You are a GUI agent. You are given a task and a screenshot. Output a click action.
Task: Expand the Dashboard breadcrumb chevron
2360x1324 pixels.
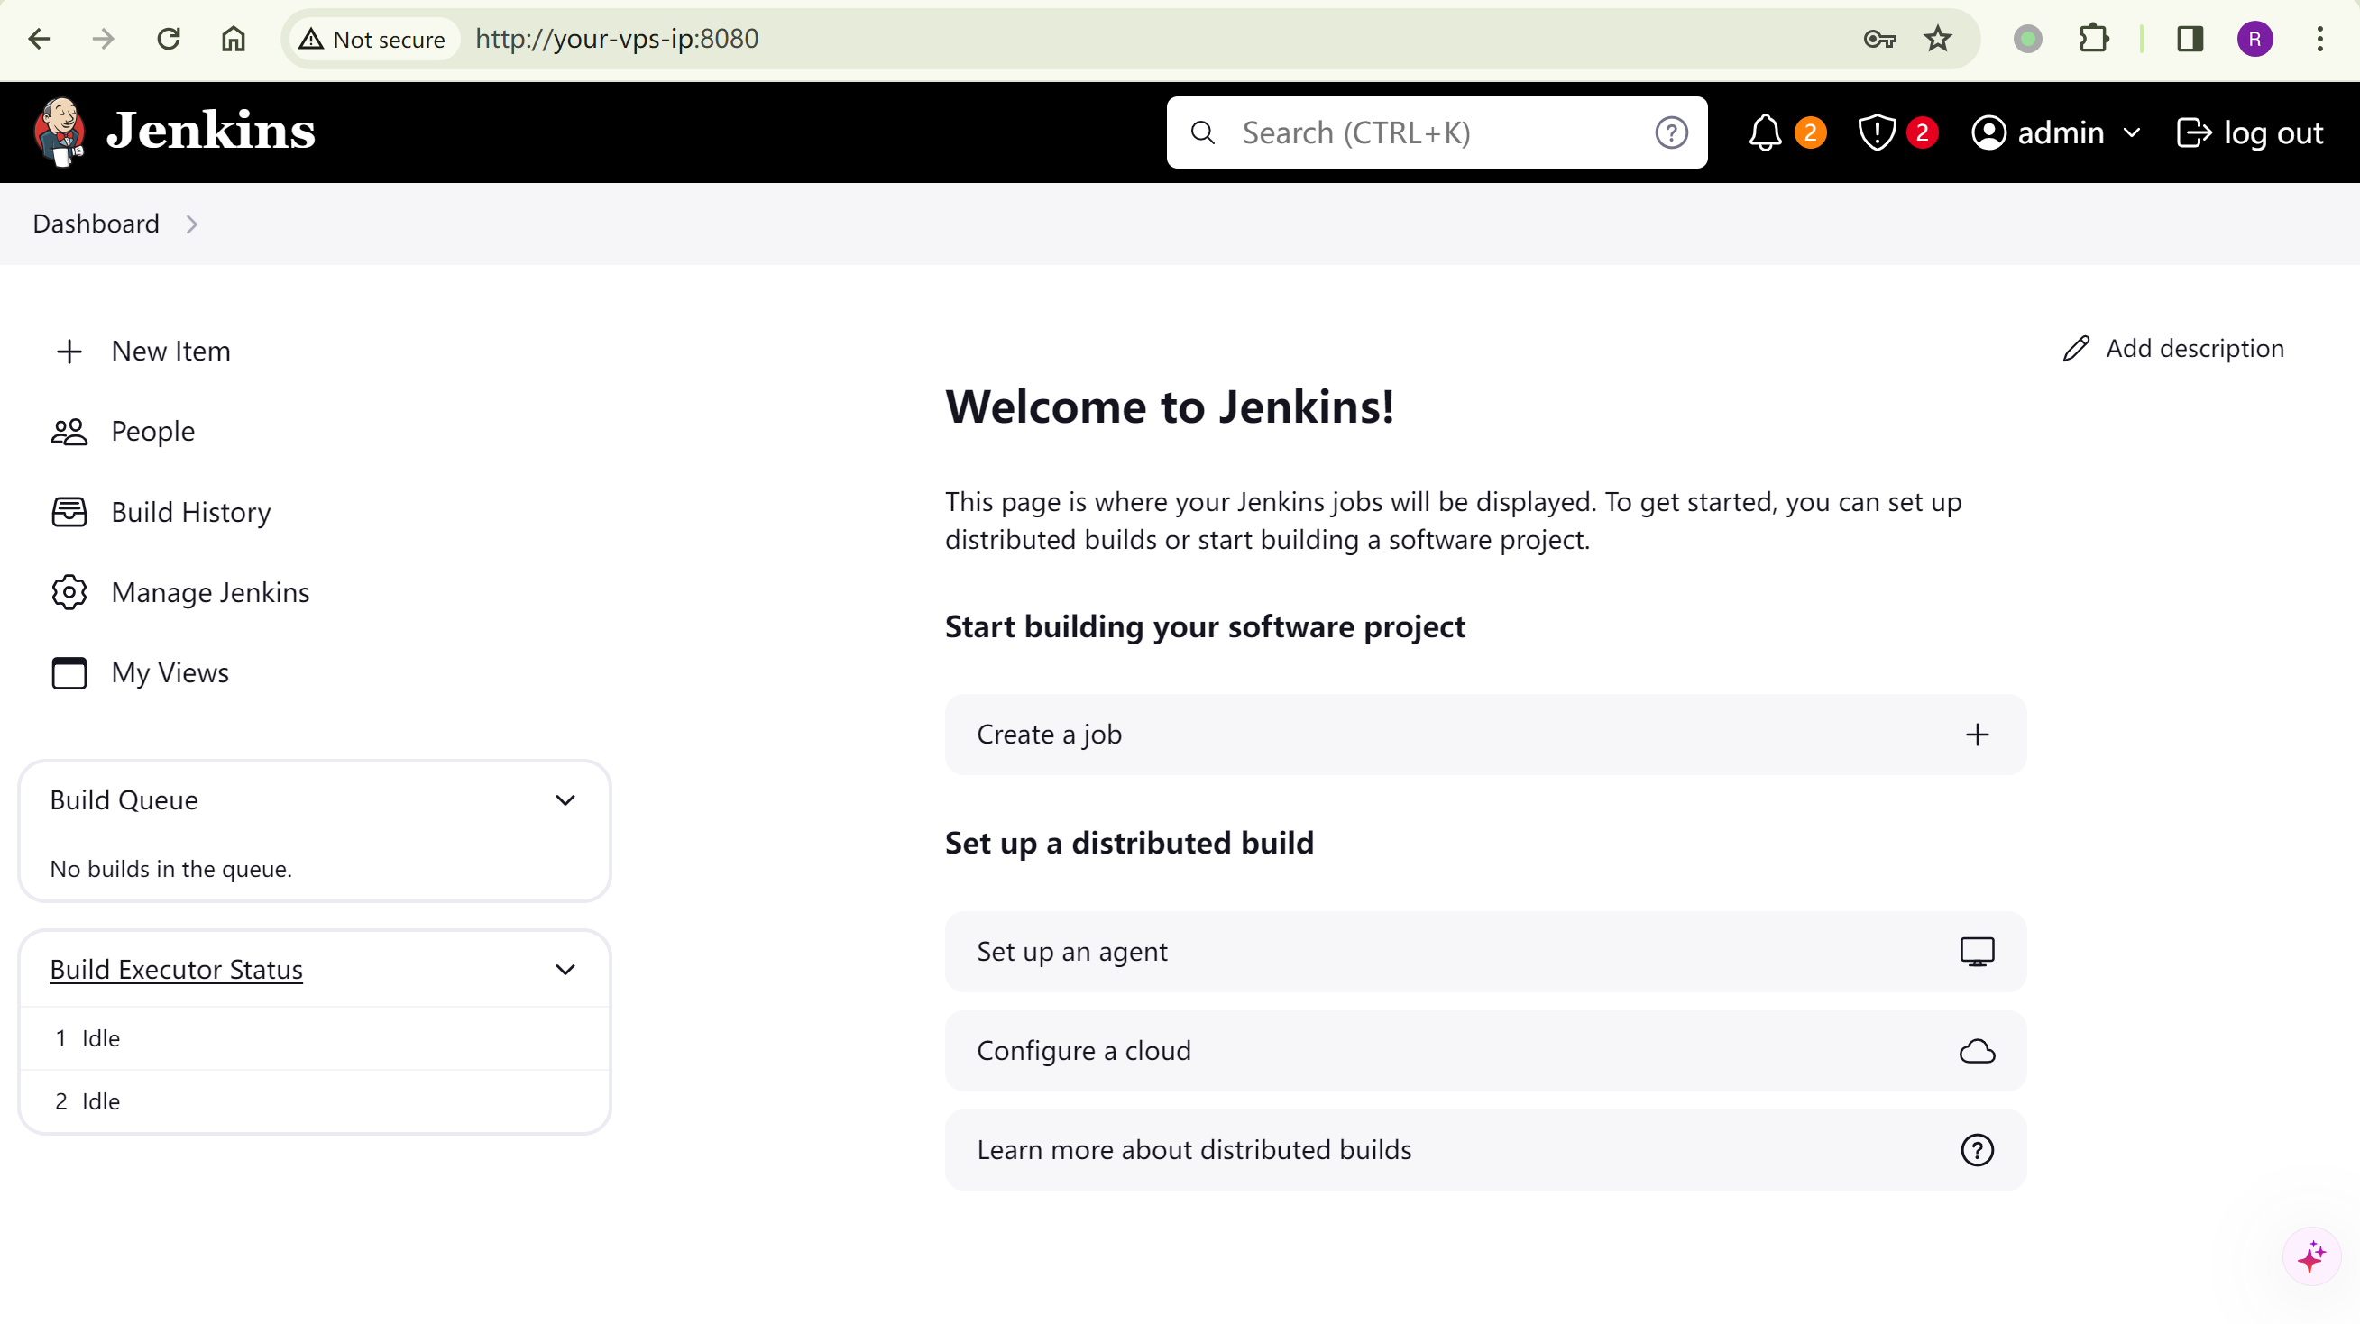(x=191, y=224)
